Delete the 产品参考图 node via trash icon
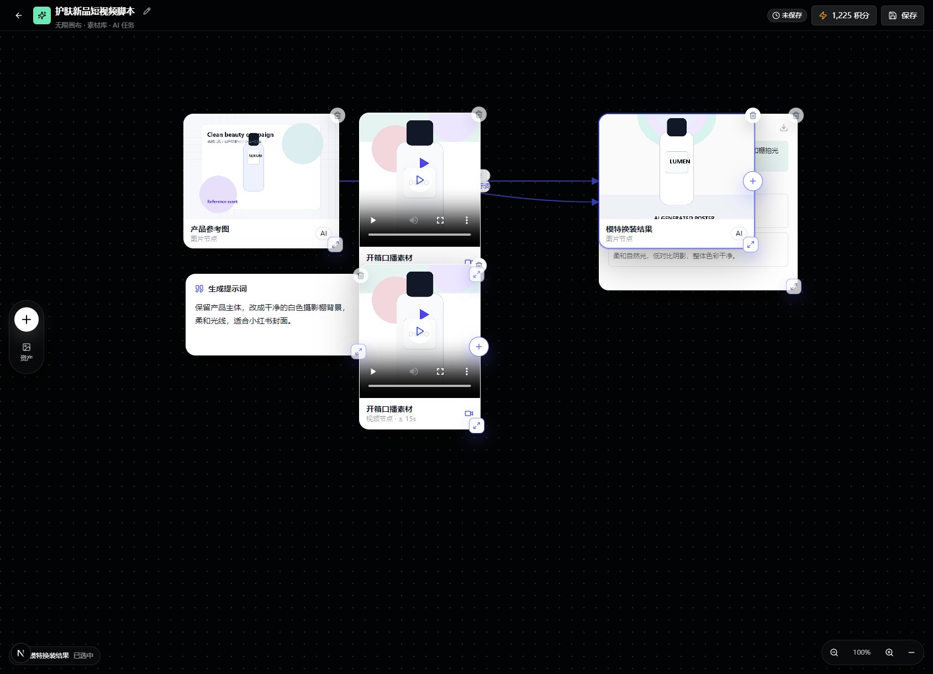This screenshot has height=674, width=933. [x=338, y=115]
